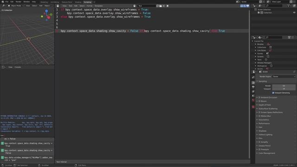Enable Bloom checkbox
Screen dimensions: 297x167
pos(259,101)
